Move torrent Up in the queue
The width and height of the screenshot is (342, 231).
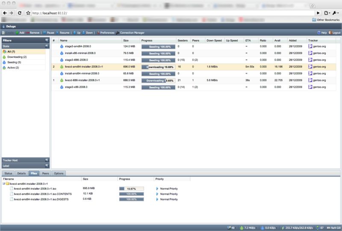click(x=77, y=33)
